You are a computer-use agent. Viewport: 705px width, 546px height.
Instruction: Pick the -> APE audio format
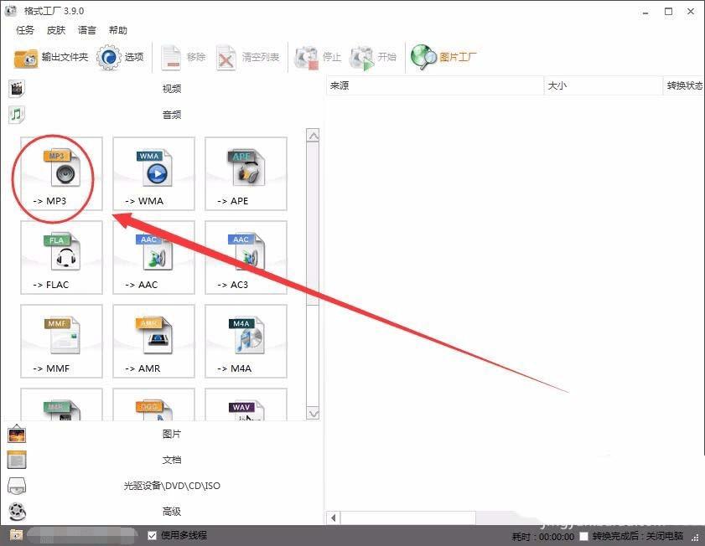(246, 174)
